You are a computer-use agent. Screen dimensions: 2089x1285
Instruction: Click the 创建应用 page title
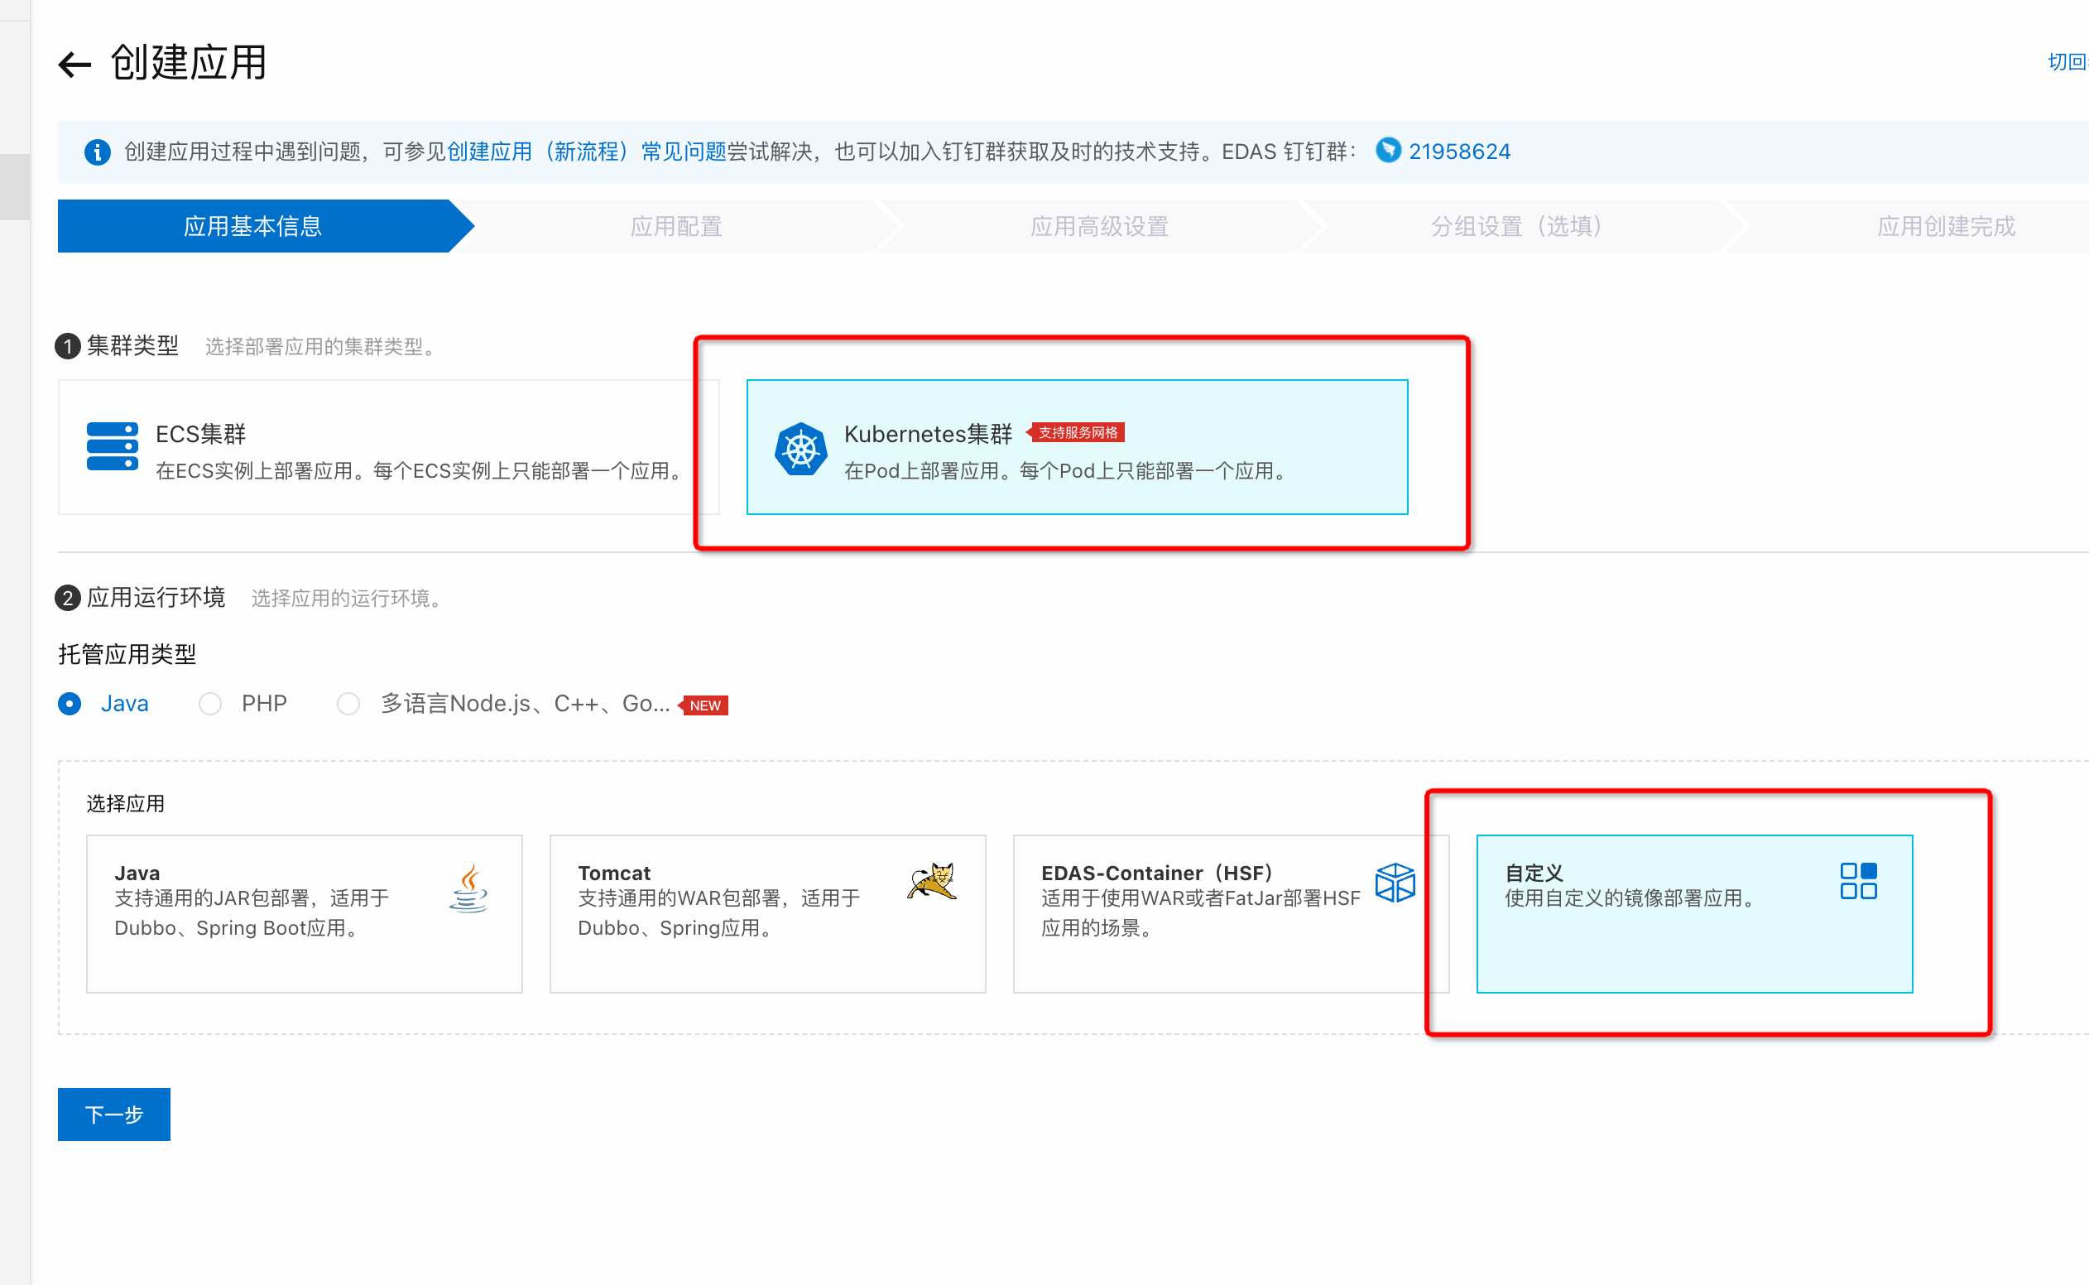[189, 63]
